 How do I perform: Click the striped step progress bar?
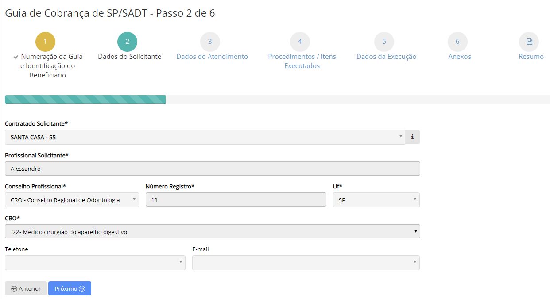pyautogui.click(x=85, y=100)
